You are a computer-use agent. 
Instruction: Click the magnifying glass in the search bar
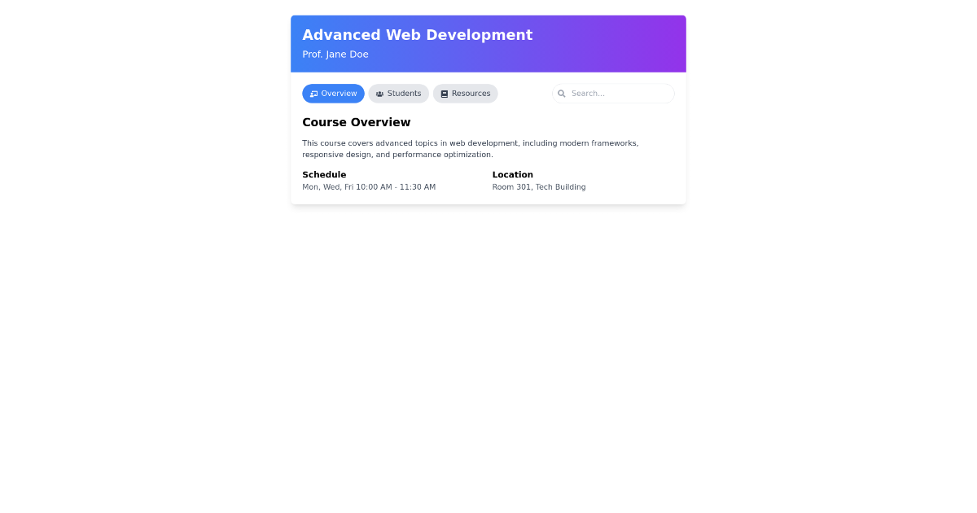(562, 93)
